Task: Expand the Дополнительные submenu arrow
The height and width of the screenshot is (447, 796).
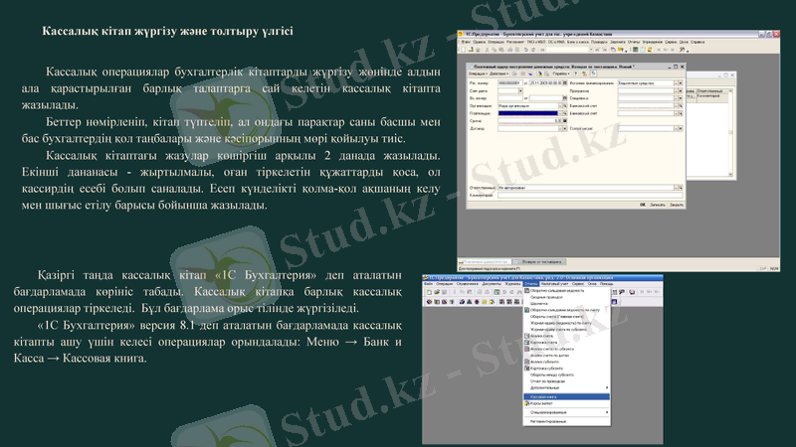Action: 607,387
